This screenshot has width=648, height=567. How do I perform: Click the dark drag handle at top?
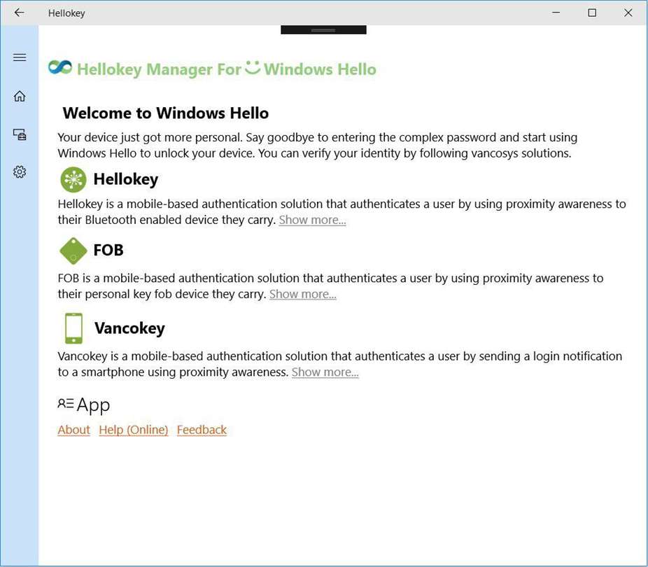point(323,30)
